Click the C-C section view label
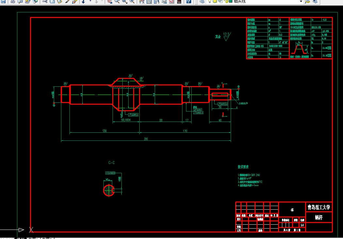This screenshot has width=343, height=239. [112, 163]
